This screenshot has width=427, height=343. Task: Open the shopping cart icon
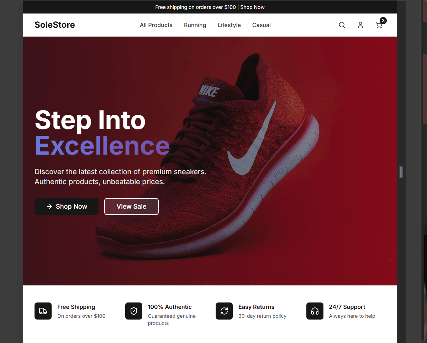[379, 25]
